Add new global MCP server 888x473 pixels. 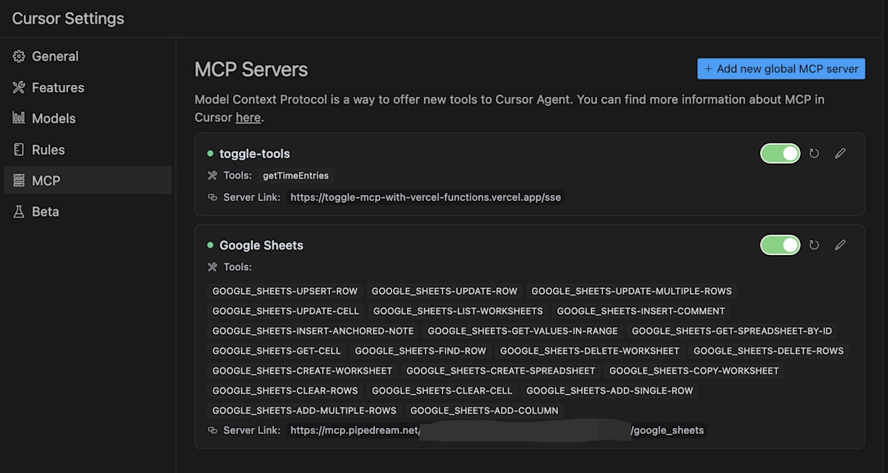[x=781, y=69]
